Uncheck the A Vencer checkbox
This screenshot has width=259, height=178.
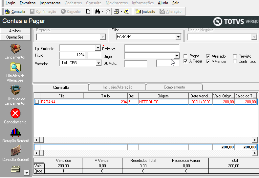click(208, 62)
